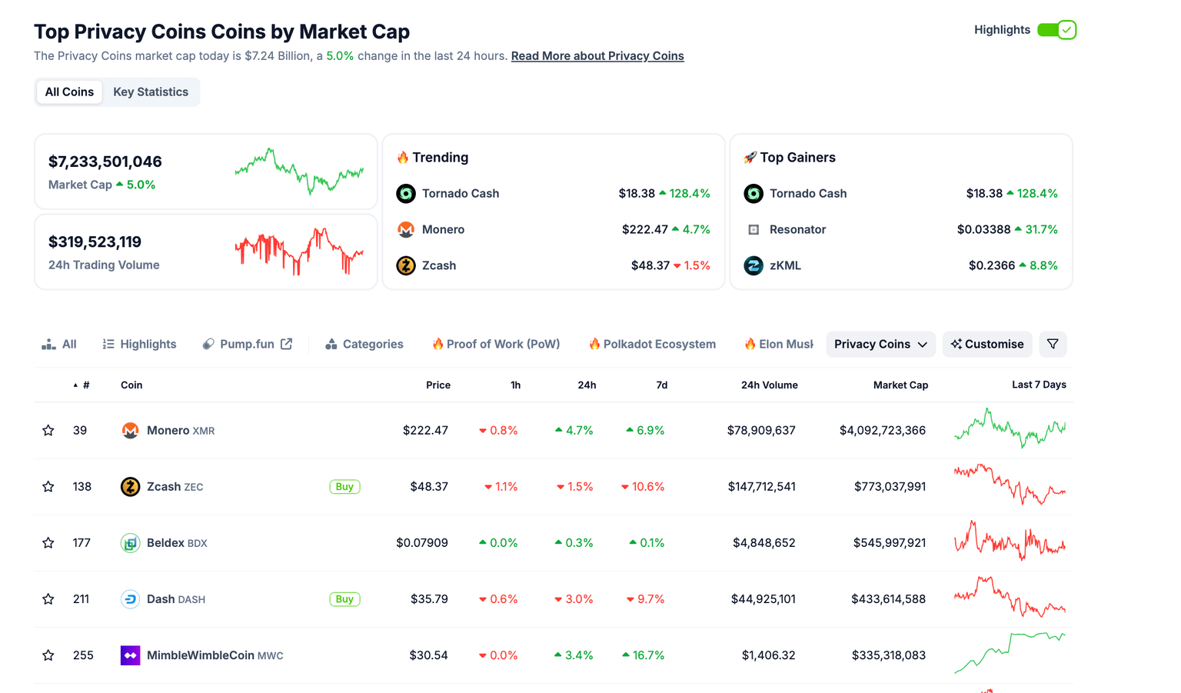View Monero's Last 7 Days sparkline chart
Screen dimensions: 1181x693
[x=1010, y=428]
